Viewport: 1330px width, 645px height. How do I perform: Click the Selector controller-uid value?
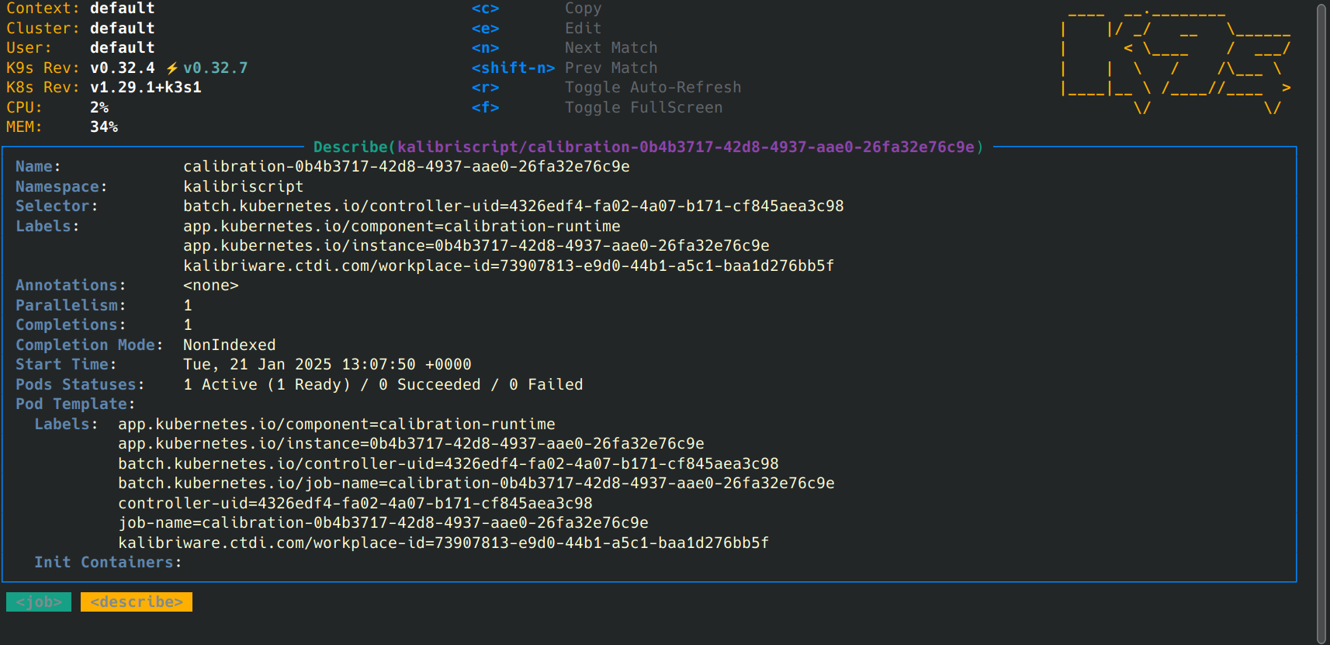(514, 206)
